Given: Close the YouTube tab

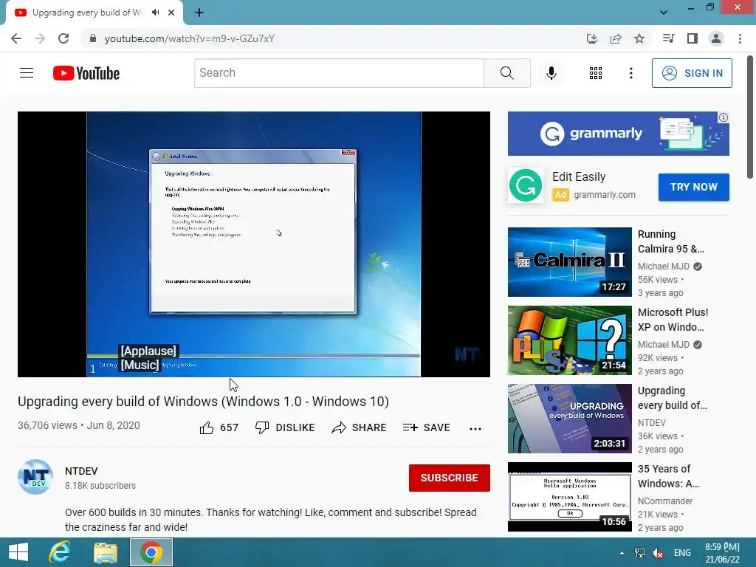Looking at the screenshot, I should pyautogui.click(x=171, y=13).
